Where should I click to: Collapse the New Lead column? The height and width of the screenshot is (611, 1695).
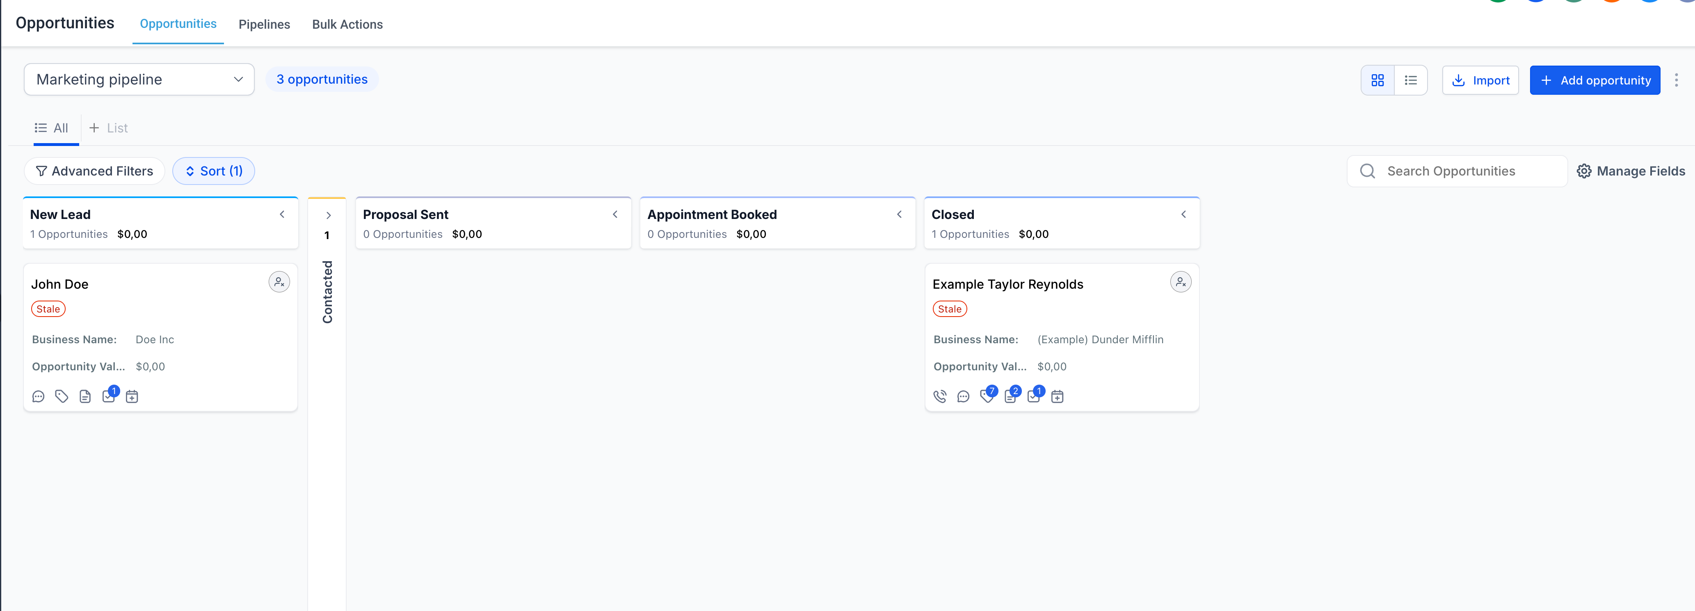click(x=282, y=214)
